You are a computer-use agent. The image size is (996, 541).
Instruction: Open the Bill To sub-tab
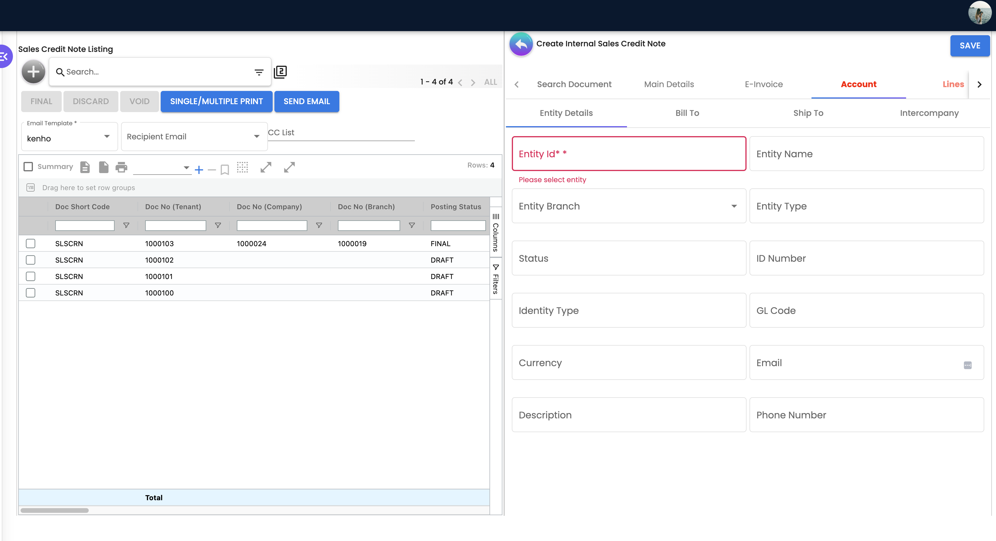(687, 113)
